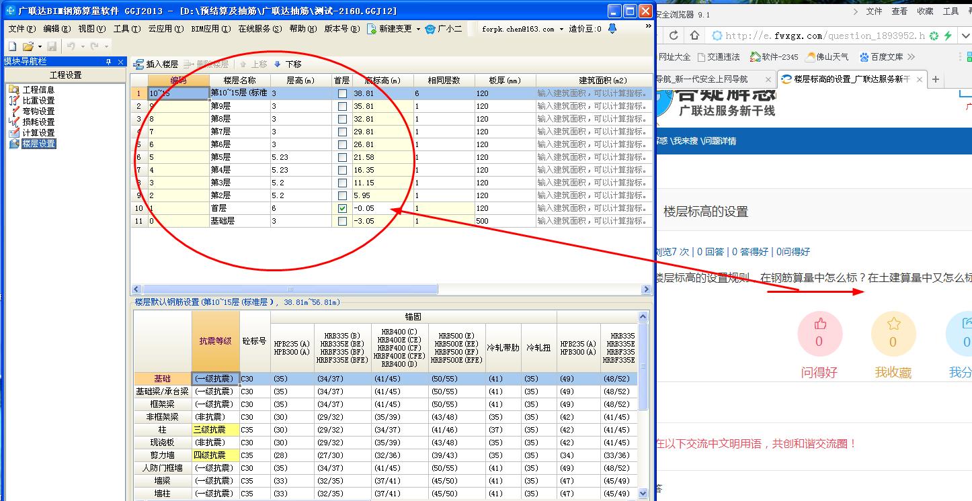Open the 新建变更 dropdown arrow

point(418,29)
